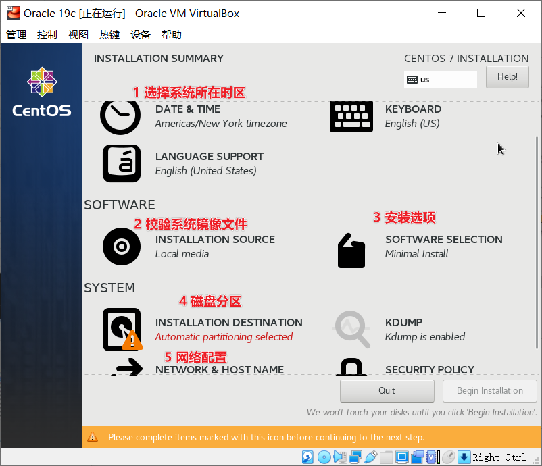Viewport: 542px width, 466px height.
Task: Click 'English (US)' keyboard text
Action: coord(412,124)
